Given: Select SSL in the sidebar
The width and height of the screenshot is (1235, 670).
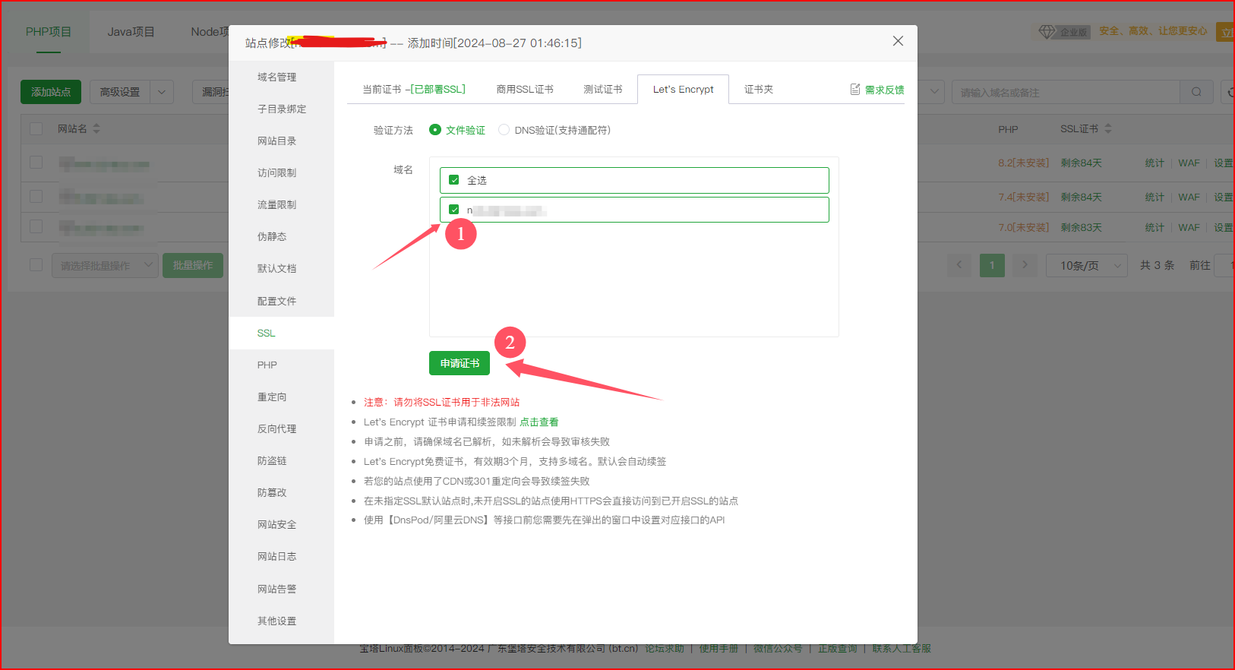Looking at the screenshot, I should (x=281, y=333).
